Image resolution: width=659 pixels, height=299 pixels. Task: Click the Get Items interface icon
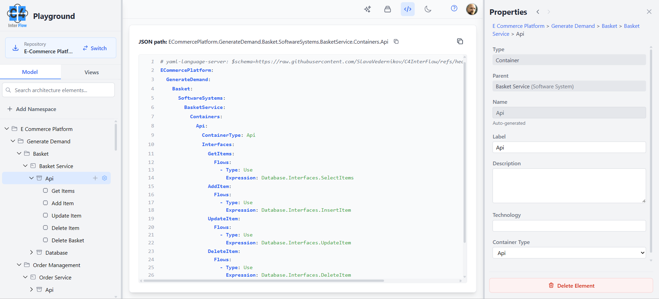pyautogui.click(x=45, y=190)
